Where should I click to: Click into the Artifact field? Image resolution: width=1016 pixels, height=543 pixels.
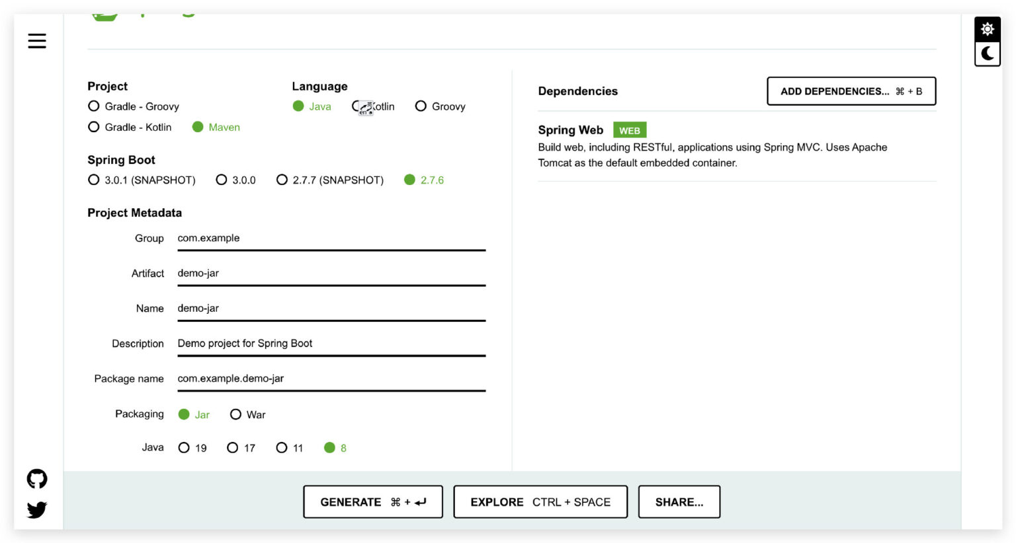pyautogui.click(x=331, y=273)
